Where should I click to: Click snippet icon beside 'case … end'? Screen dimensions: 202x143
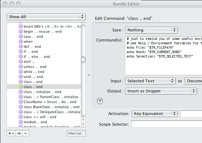click(21, 36)
